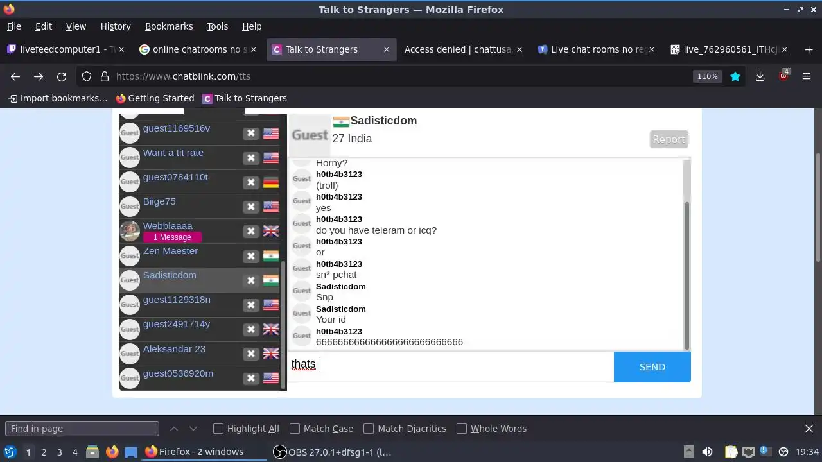Close the Talk to Strangers tab
The image size is (822, 462).
point(386,49)
